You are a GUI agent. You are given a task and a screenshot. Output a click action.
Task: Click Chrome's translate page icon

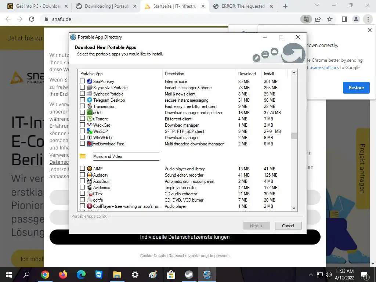click(306, 19)
